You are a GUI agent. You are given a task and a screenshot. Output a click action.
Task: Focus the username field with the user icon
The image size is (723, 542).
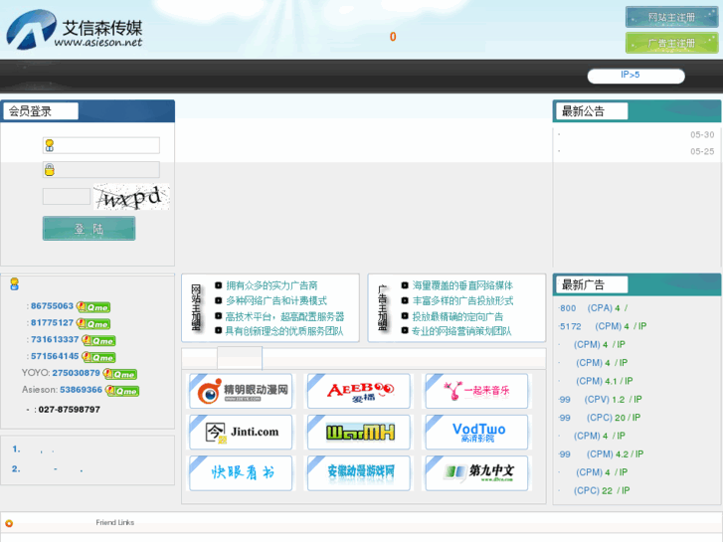(x=101, y=145)
